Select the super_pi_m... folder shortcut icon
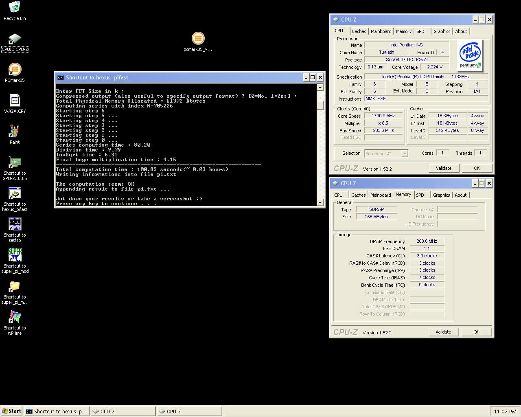This screenshot has width=521, height=417. [x=15, y=286]
